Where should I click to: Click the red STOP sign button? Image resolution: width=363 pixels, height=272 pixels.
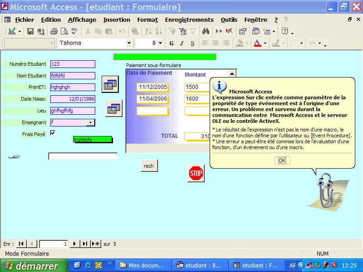(x=196, y=173)
